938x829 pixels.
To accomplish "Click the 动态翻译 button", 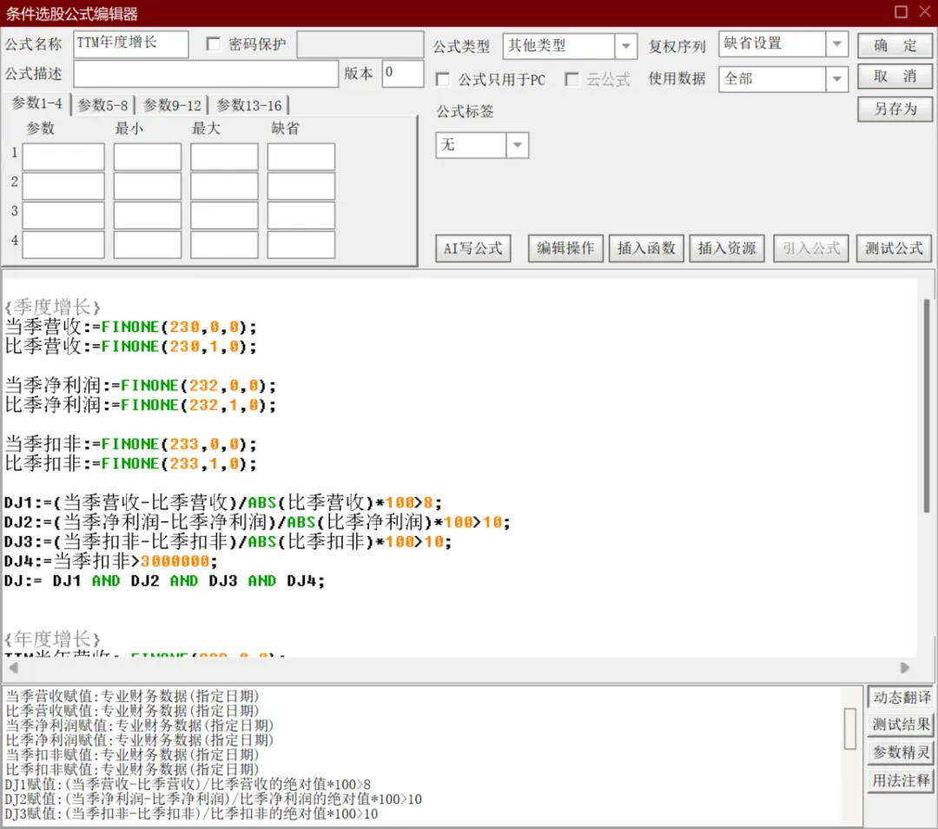I will coord(901,698).
